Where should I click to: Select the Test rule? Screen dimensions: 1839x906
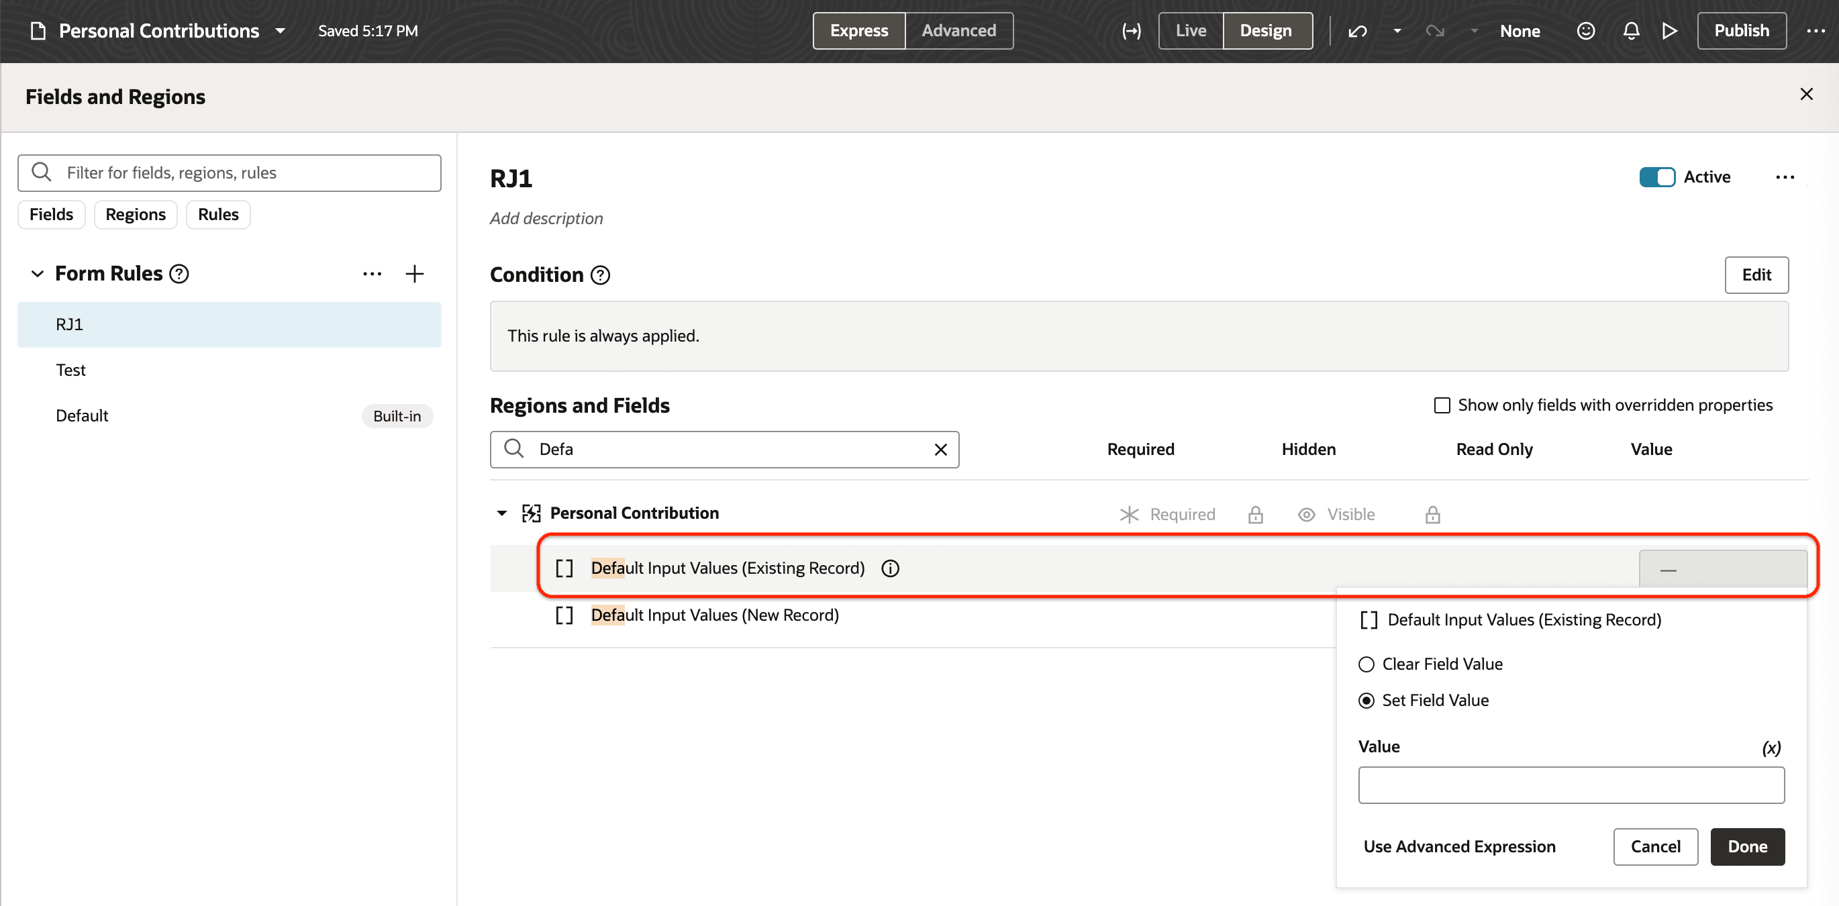229,370
